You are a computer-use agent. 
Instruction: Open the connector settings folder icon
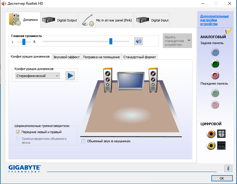228,31
